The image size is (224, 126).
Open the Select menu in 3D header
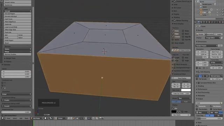[15, 118]
